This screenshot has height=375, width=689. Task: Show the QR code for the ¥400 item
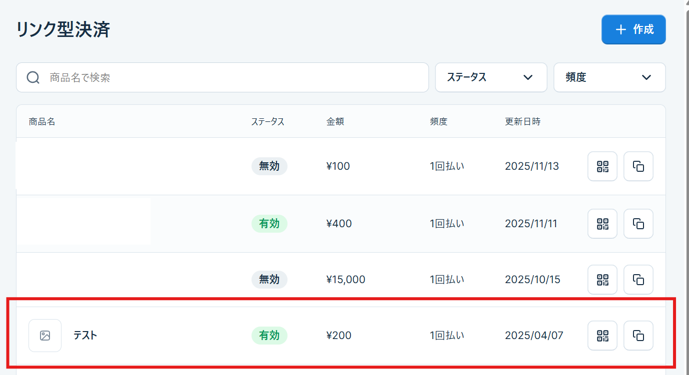(x=602, y=224)
